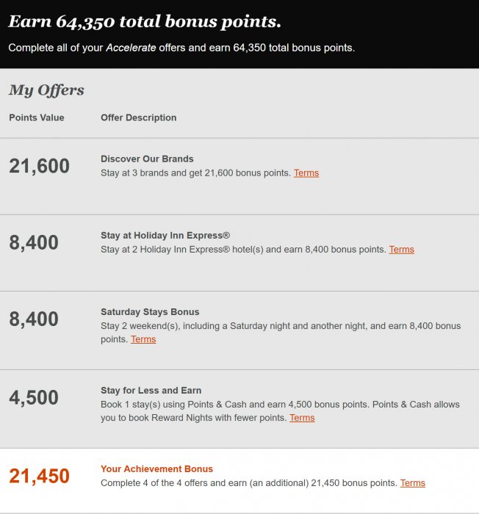Screen dimensions: 479x514
Task: Click the My Offers section heading
Action: 46,90
